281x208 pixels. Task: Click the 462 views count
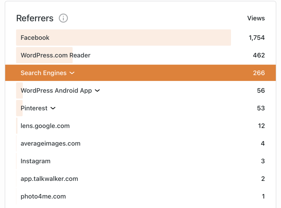coord(259,55)
